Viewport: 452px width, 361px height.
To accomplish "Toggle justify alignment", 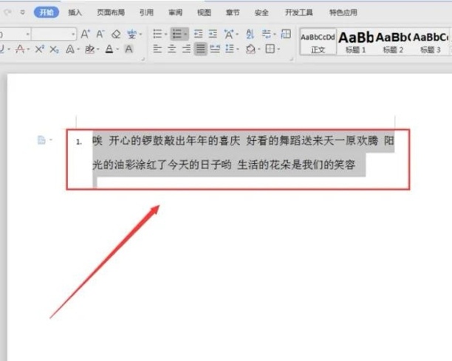I will [x=201, y=49].
